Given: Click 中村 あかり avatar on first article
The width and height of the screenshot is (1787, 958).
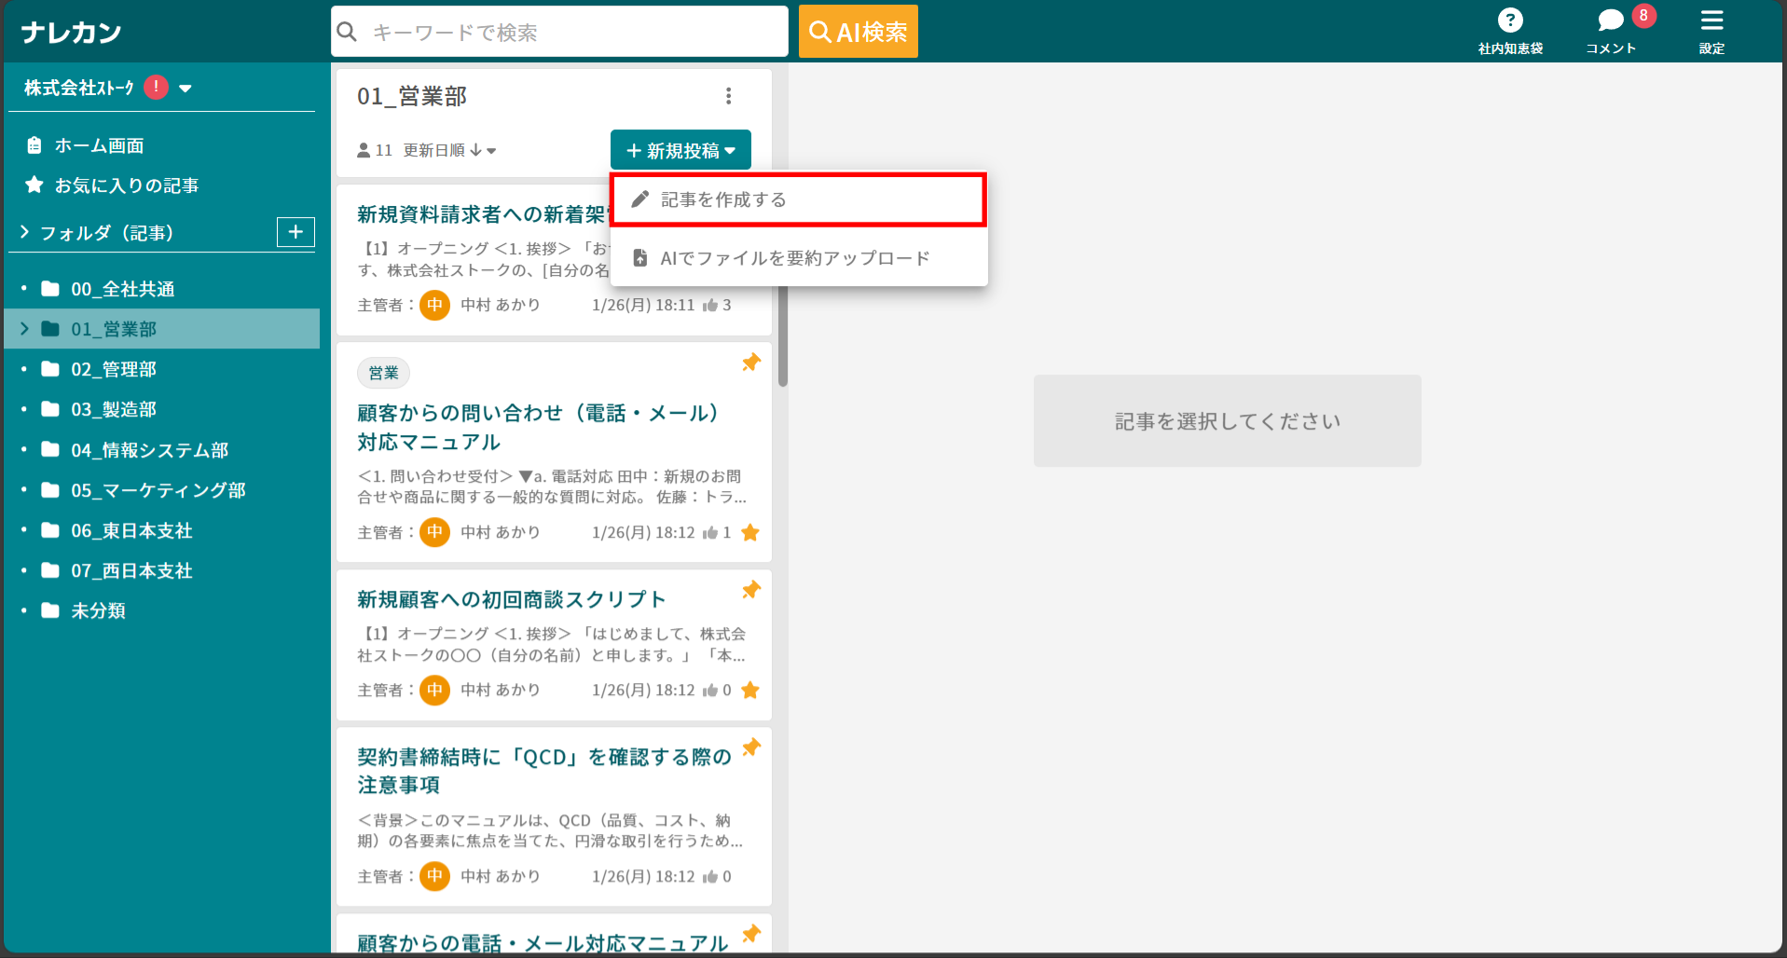Looking at the screenshot, I should click(x=434, y=306).
